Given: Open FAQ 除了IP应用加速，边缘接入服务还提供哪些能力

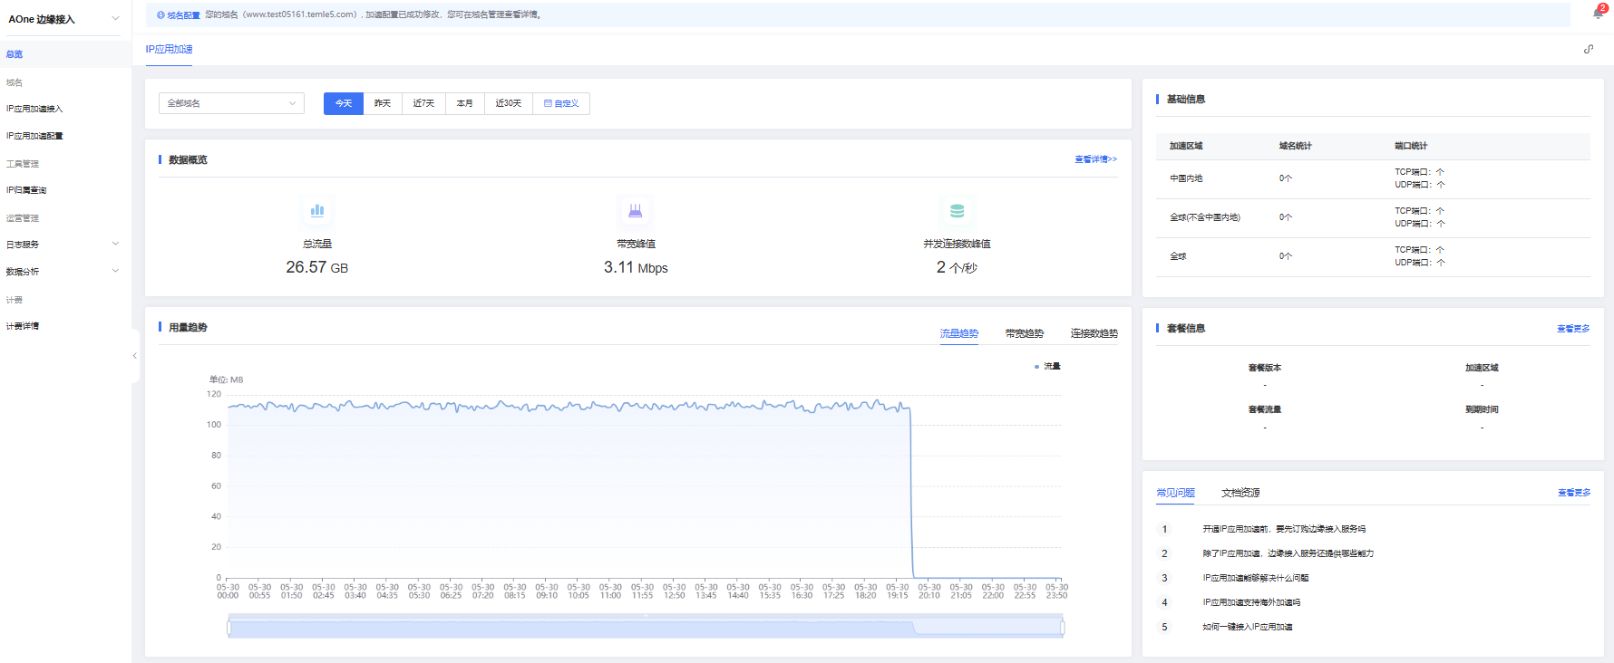Looking at the screenshot, I should pos(1288,553).
